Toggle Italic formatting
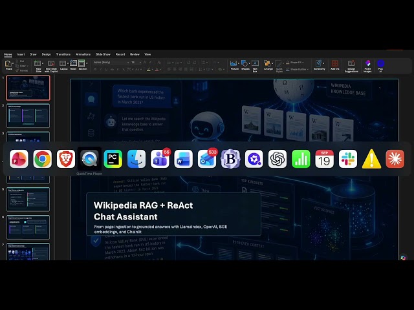The image size is (414, 310). [101, 69]
